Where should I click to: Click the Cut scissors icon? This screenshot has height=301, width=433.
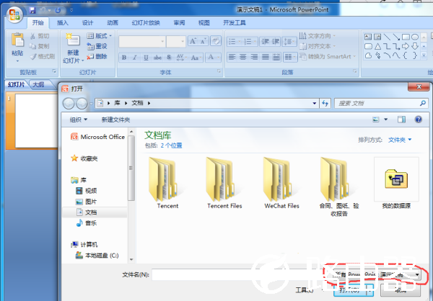click(x=32, y=36)
